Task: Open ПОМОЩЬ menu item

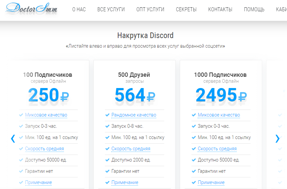Action: (x=254, y=9)
